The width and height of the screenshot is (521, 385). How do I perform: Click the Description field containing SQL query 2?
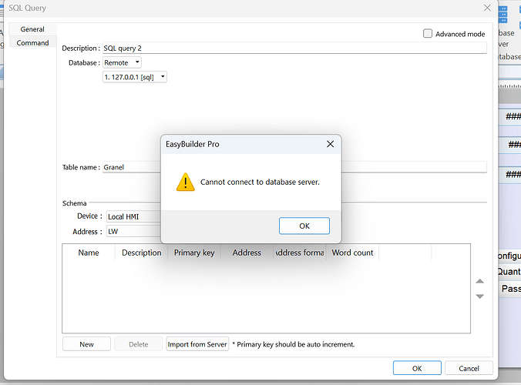pos(294,48)
